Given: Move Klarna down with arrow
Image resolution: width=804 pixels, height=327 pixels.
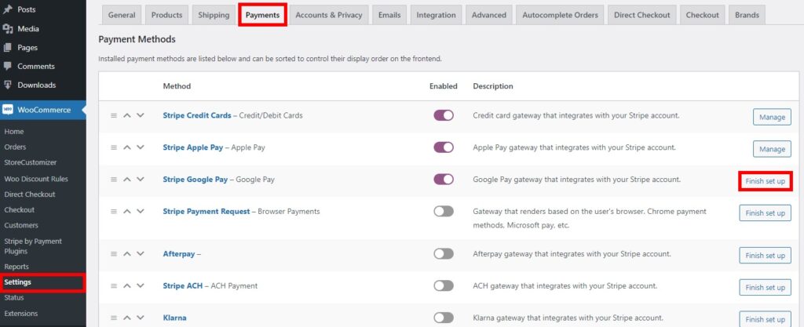Looking at the screenshot, I should 140,318.
